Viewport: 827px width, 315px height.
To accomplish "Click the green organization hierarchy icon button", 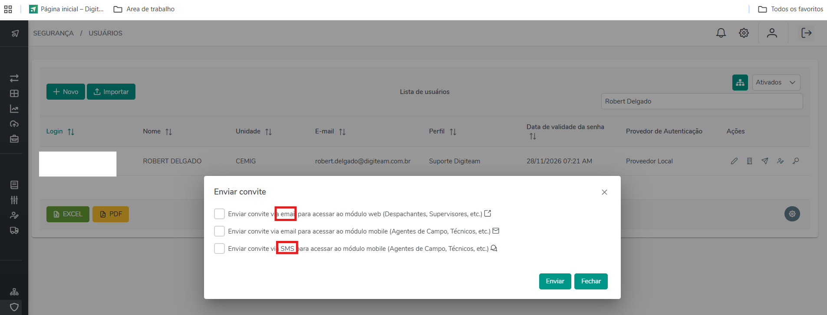I will tap(740, 82).
